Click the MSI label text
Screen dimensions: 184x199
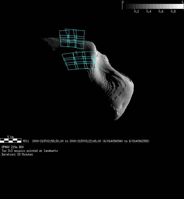pyautogui.click(x=26, y=141)
